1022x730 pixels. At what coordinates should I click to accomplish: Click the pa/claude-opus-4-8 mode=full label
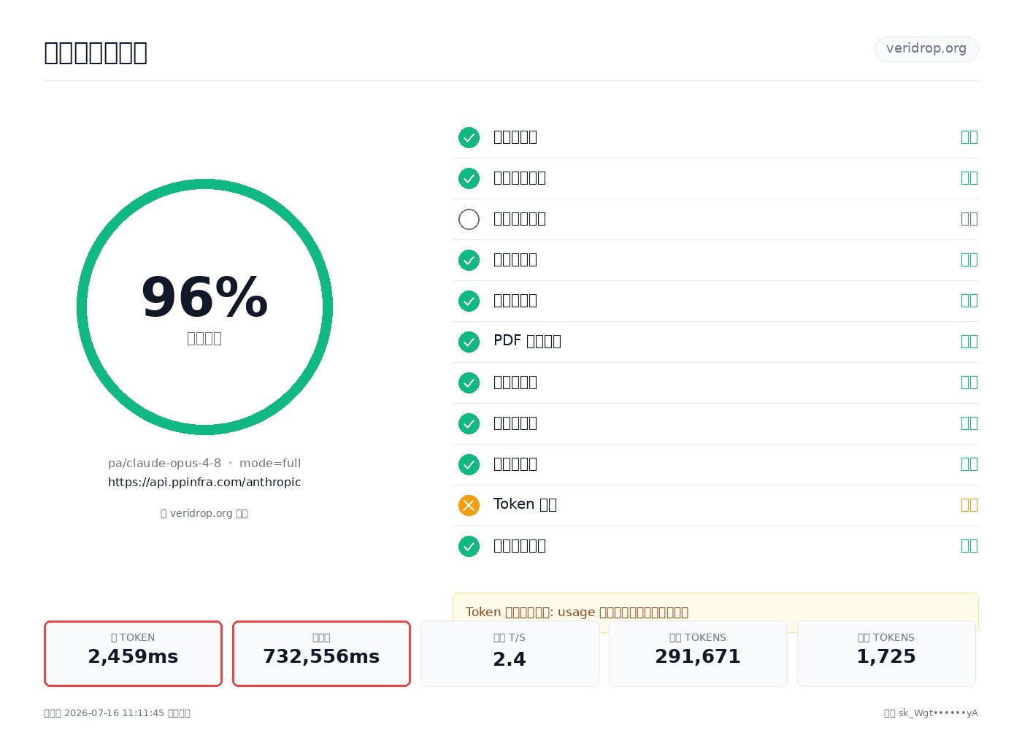204,463
